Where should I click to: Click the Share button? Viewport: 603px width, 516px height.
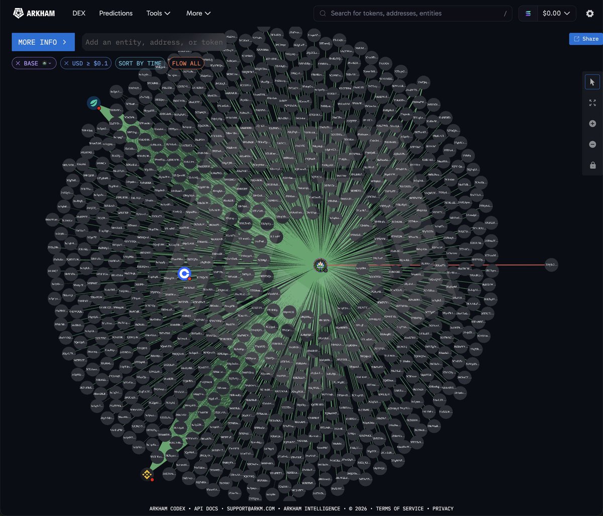pos(586,39)
